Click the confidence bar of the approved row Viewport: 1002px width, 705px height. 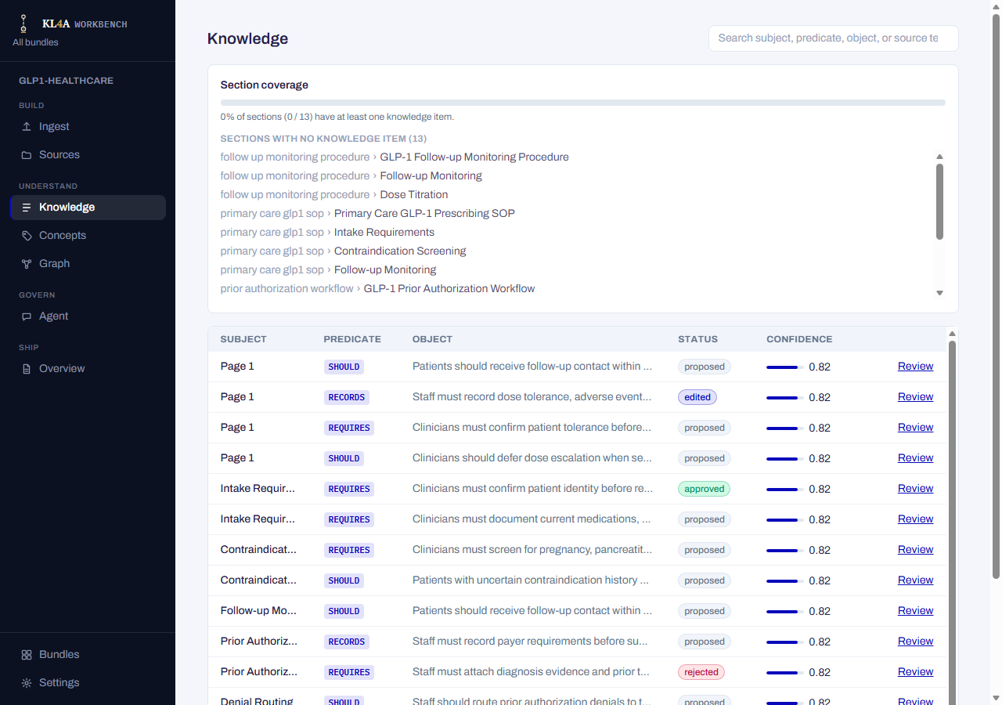coord(785,489)
